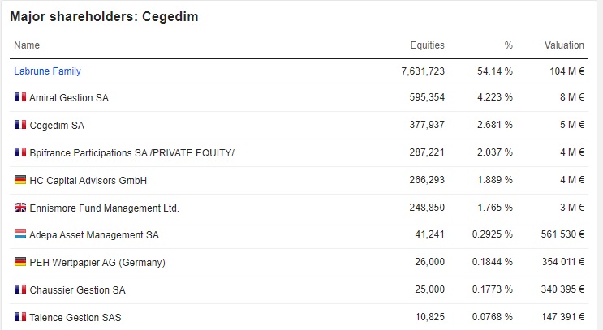Screen dimensions: 603x330
Task: Open the Labrune Family shareholder link
Action: tap(47, 71)
